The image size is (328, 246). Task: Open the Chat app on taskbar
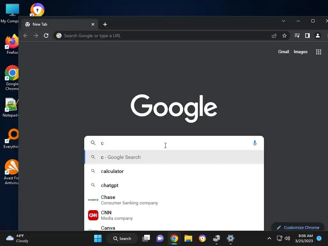click(160, 238)
